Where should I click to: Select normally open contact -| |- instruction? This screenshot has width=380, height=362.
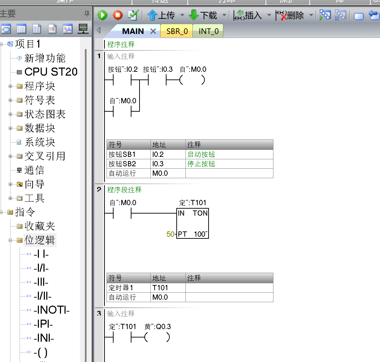click(x=41, y=254)
